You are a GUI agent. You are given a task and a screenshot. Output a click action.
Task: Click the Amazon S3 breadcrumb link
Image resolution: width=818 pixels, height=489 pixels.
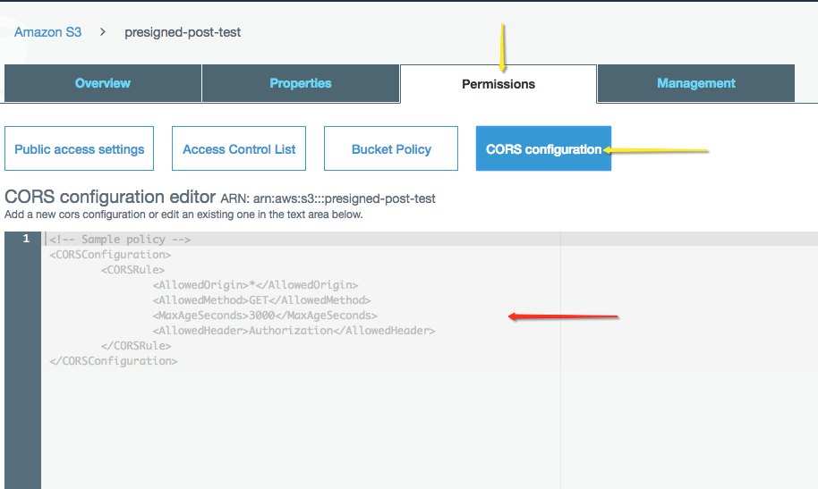pyautogui.click(x=47, y=32)
